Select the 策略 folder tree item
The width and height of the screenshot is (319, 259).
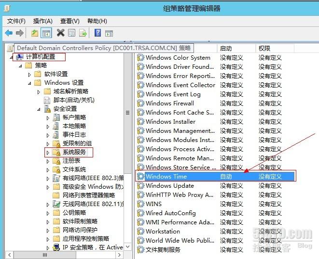[x=41, y=65]
